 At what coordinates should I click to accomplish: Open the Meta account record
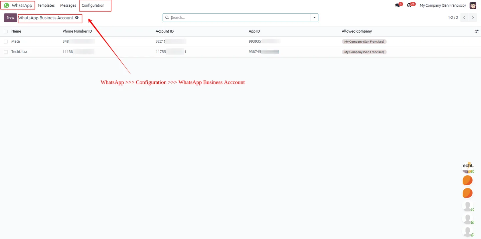tap(15, 42)
